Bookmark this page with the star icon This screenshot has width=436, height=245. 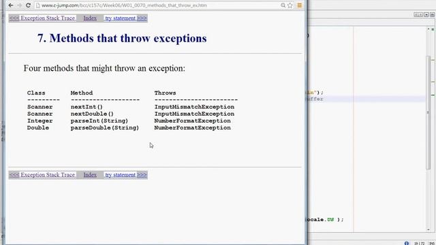(290, 5)
